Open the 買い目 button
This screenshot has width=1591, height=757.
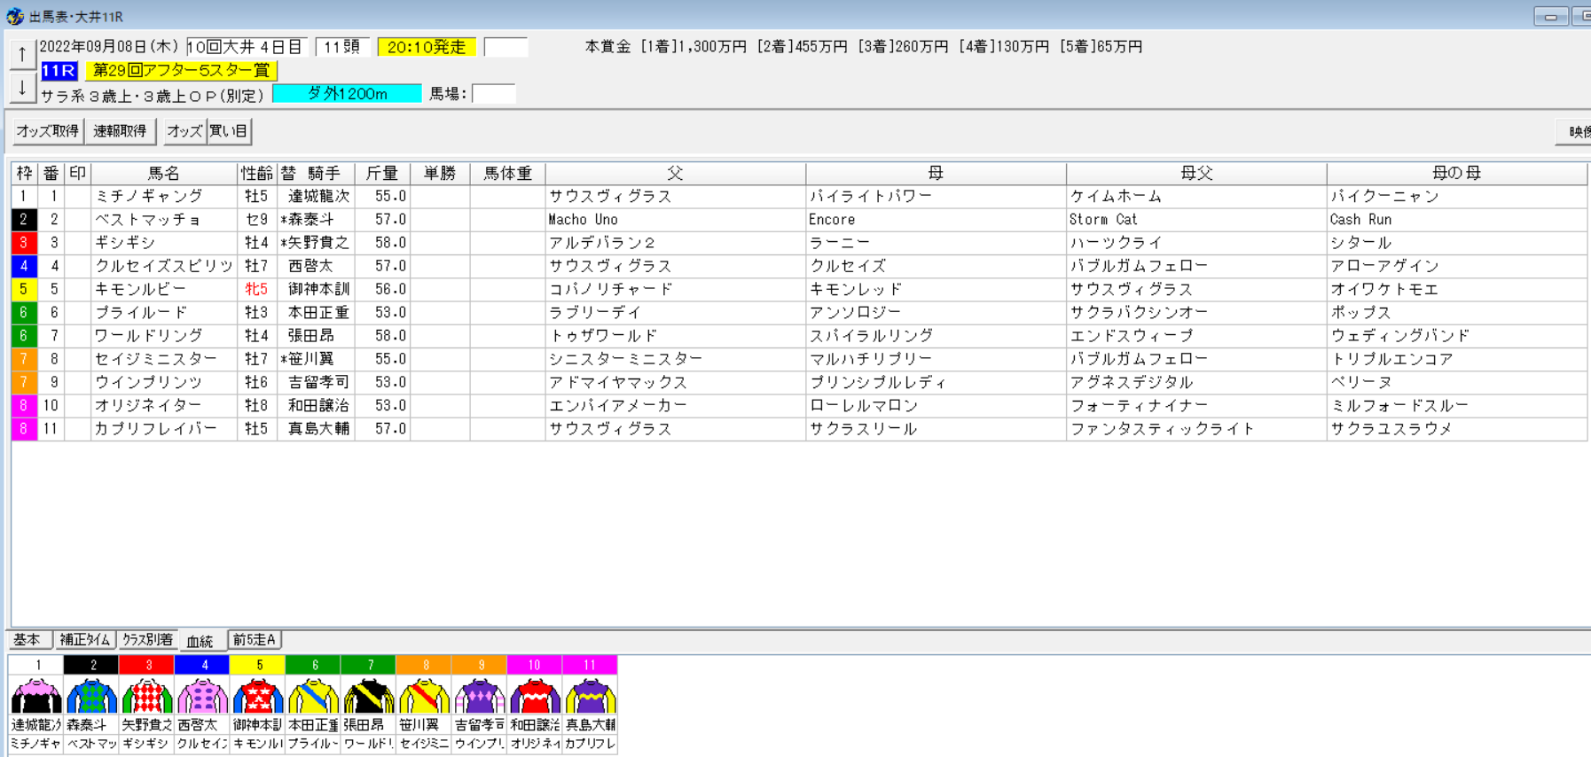(x=229, y=131)
